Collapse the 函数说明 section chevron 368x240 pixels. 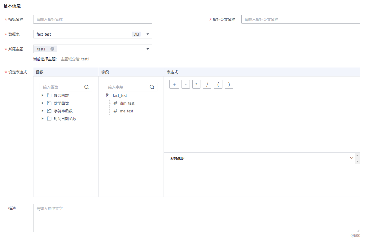pos(352,158)
